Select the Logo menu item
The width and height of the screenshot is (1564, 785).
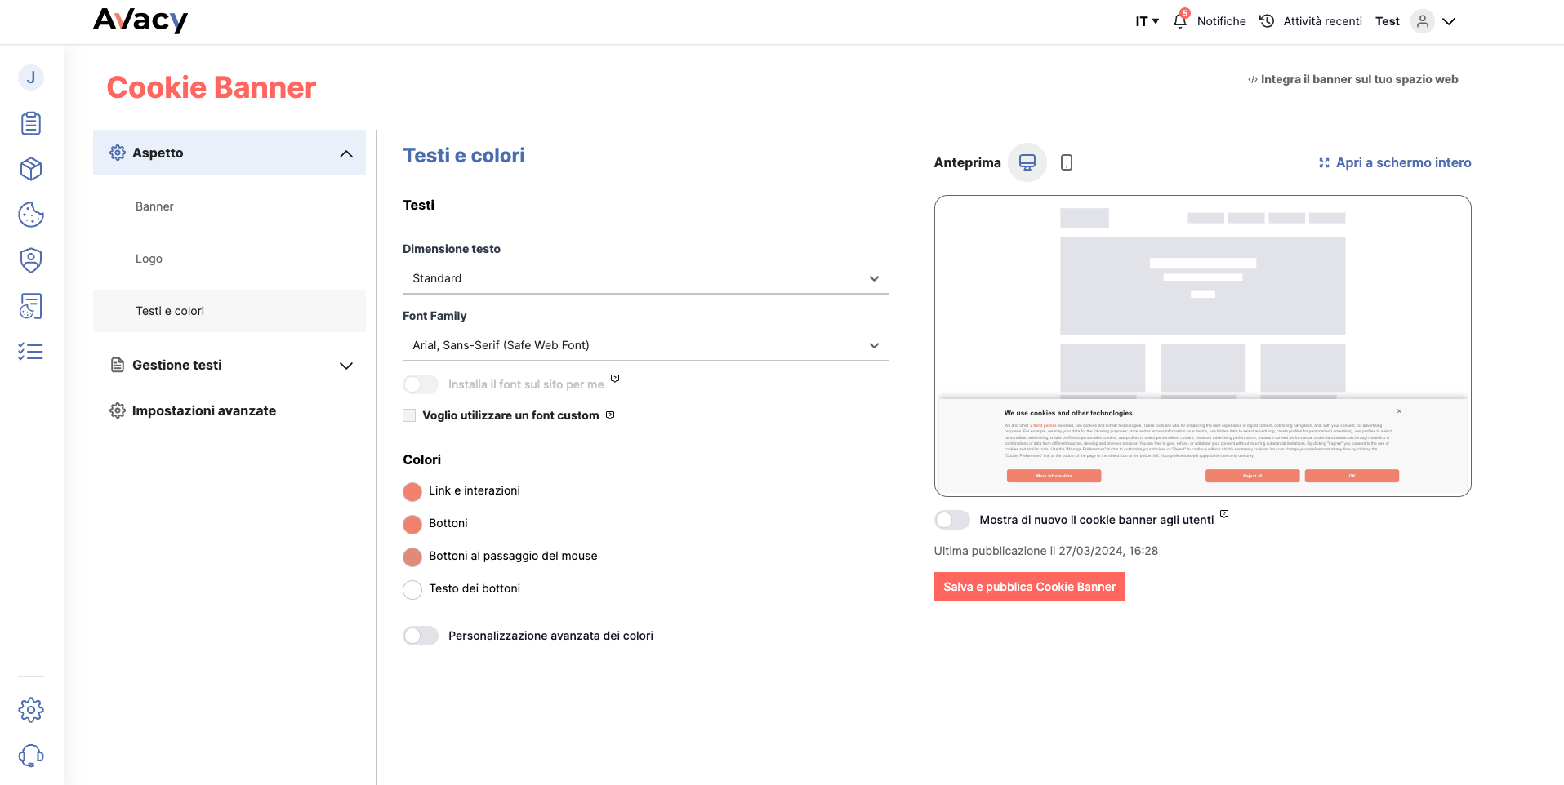pyautogui.click(x=149, y=259)
